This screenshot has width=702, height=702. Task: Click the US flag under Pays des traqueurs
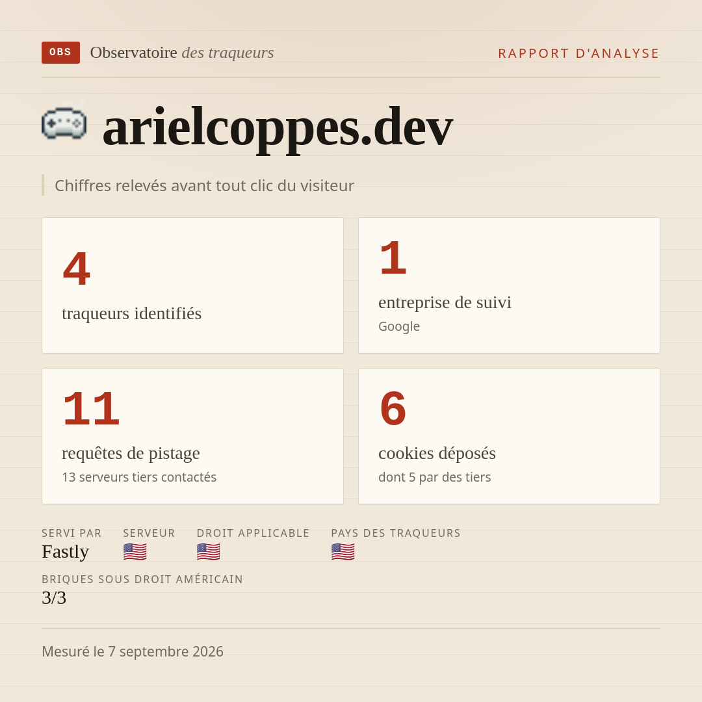[343, 552]
